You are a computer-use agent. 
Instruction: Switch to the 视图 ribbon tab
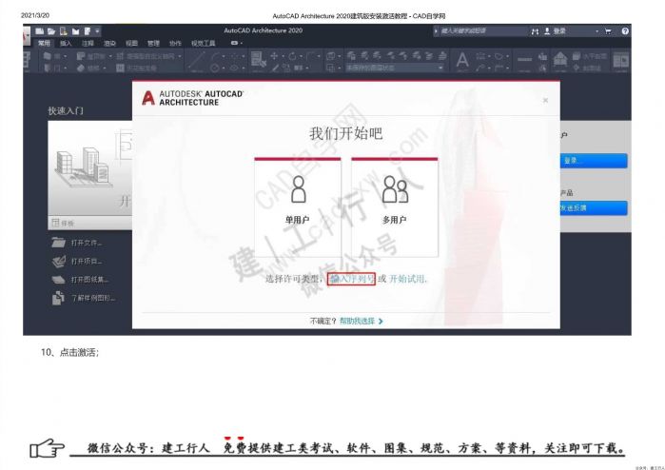tap(131, 43)
